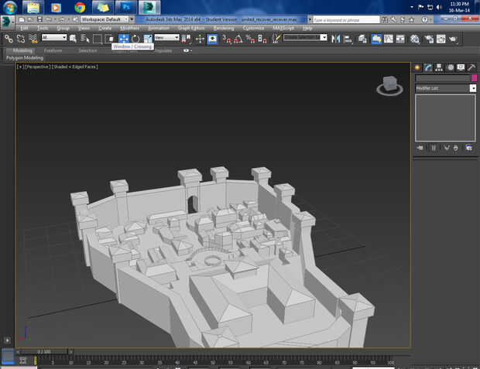Image resolution: width=480 pixels, height=369 pixels.
Task: Click the Polygon Modeling panel label
Action: click(25, 58)
